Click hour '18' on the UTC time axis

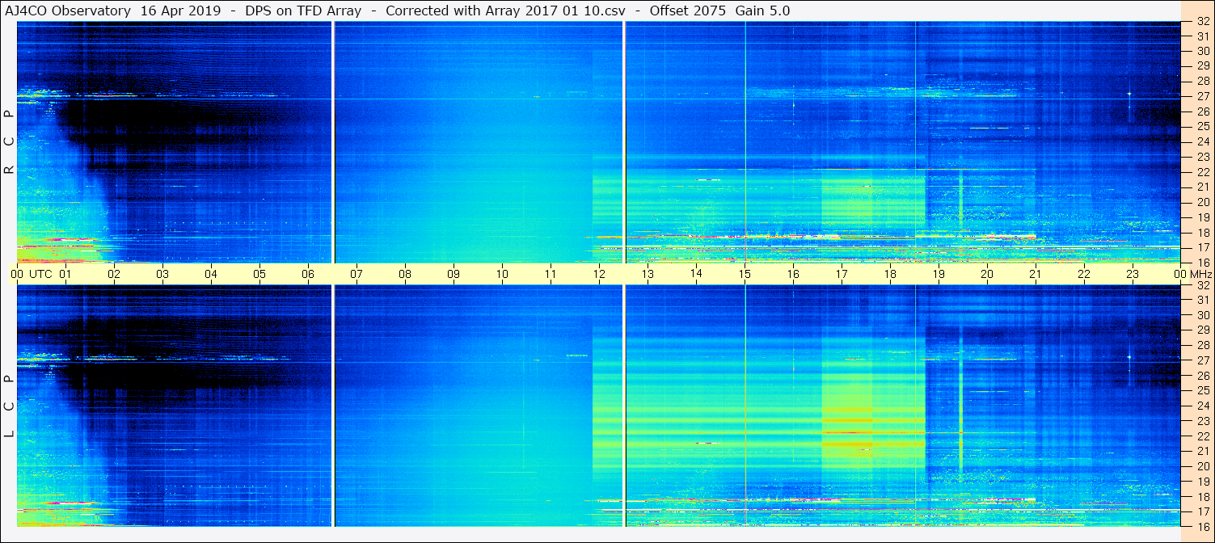click(x=890, y=274)
